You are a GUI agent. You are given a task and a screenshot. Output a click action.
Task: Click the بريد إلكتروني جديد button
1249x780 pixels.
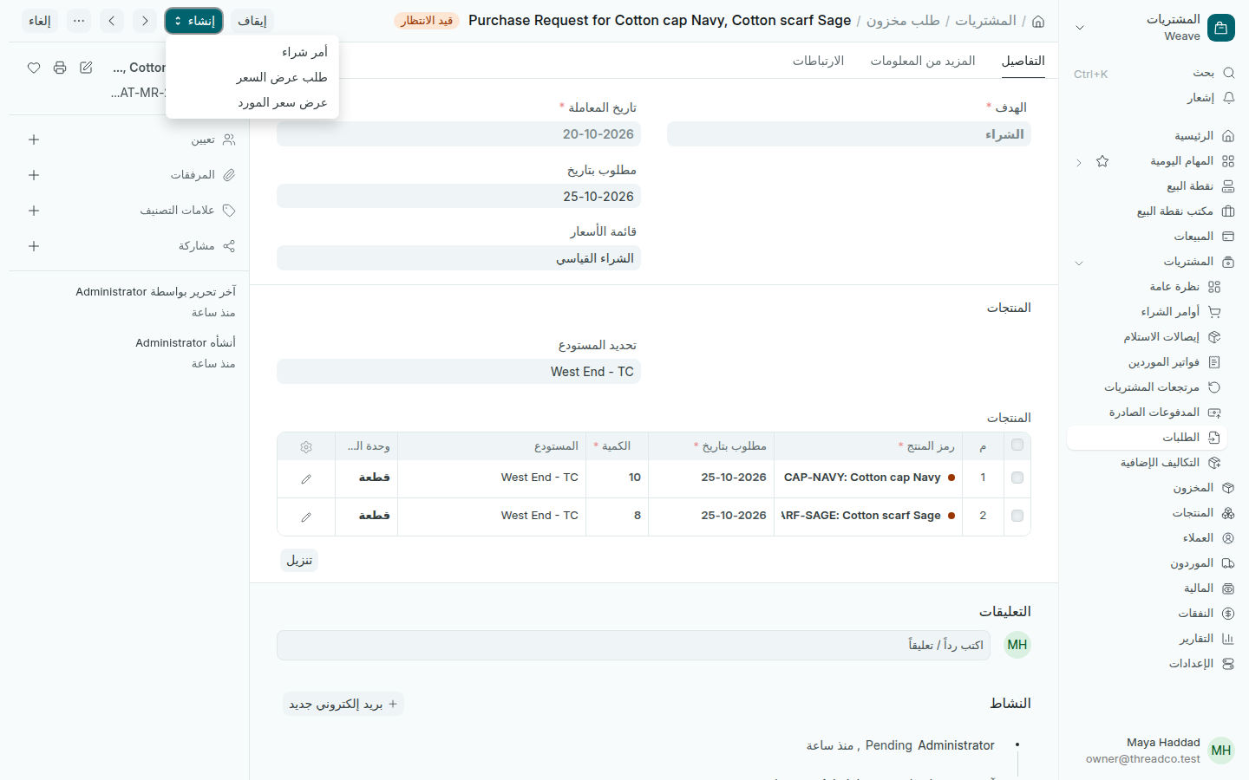click(x=343, y=704)
